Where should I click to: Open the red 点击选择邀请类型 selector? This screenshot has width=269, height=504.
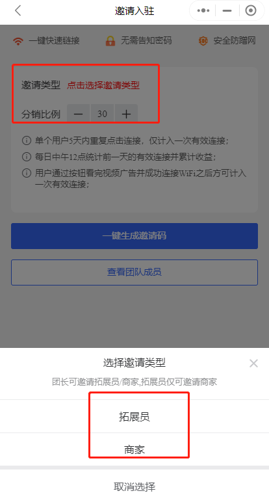[103, 85]
